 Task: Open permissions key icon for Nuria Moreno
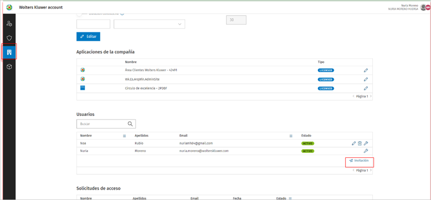(x=366, y=150)
